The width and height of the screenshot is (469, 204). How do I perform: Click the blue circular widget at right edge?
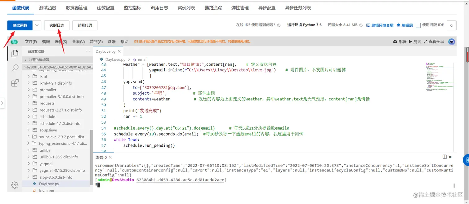pos(467,160)
